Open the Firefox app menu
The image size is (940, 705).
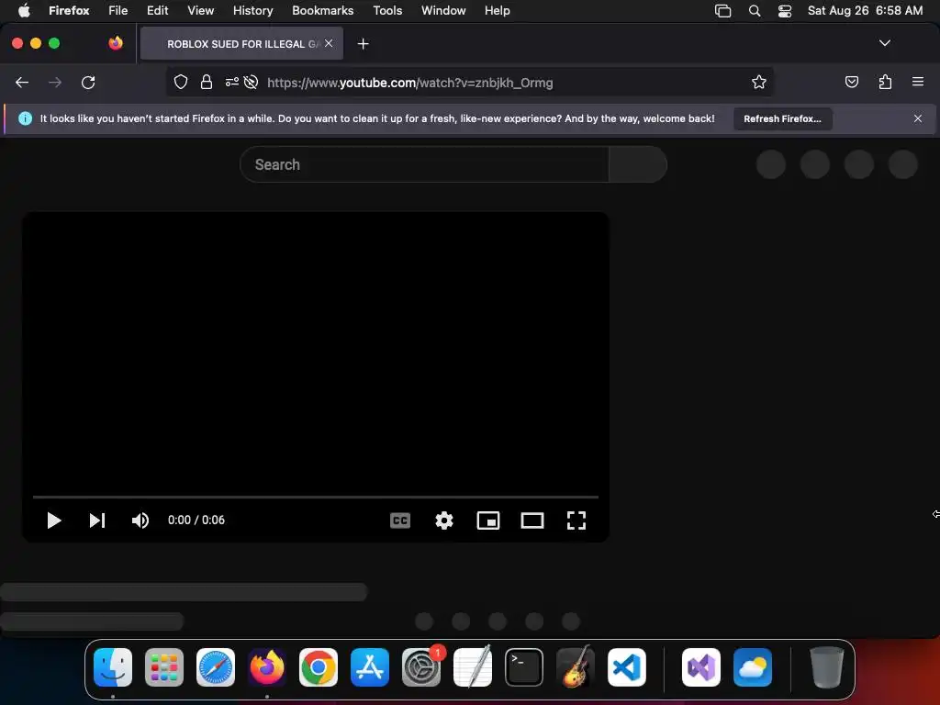click(x=69, y=10)
